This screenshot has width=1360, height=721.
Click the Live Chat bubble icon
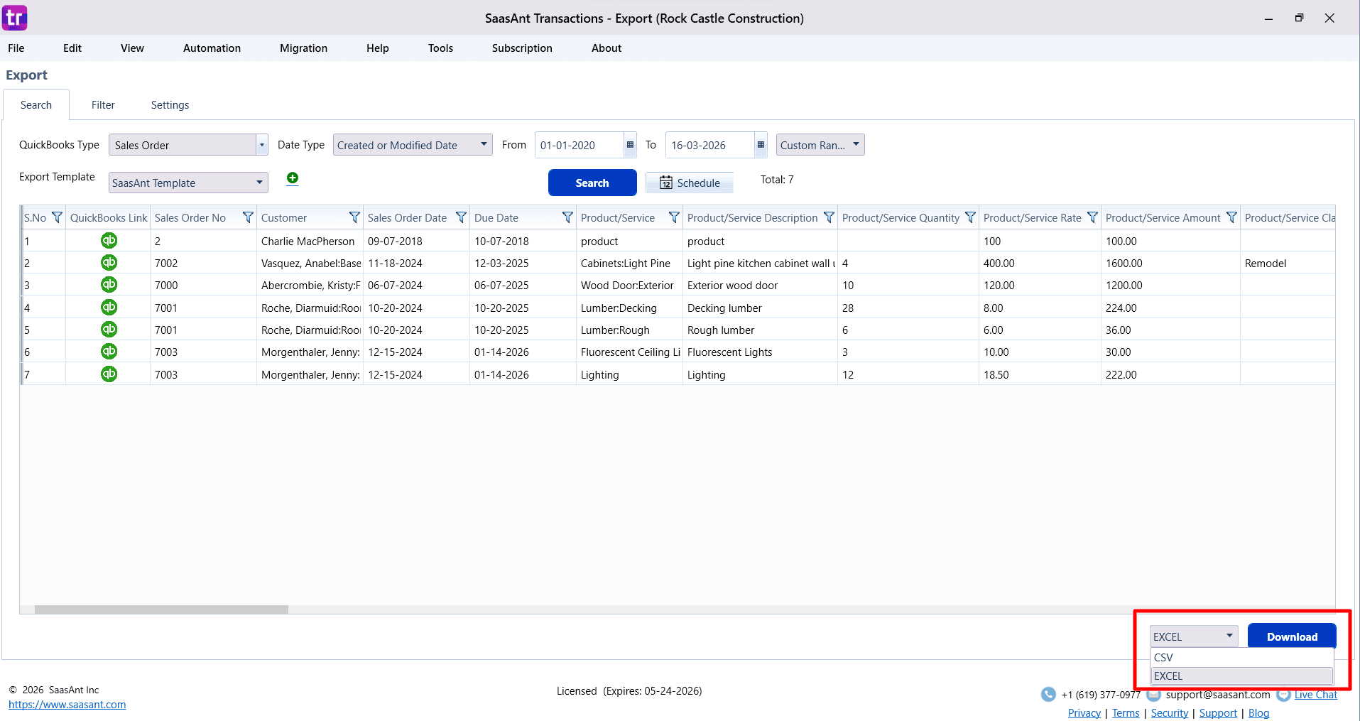pyautogui.click(x=1283, y=695)
